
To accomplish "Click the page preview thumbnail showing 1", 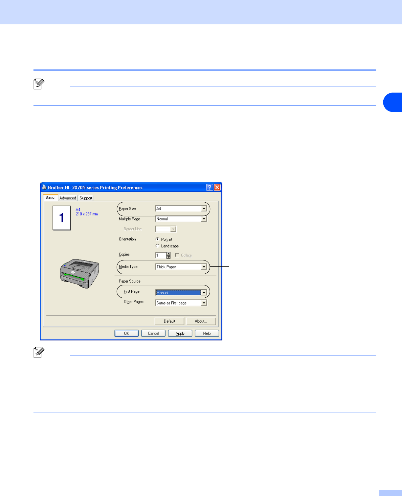I will (x=62, y=218).
